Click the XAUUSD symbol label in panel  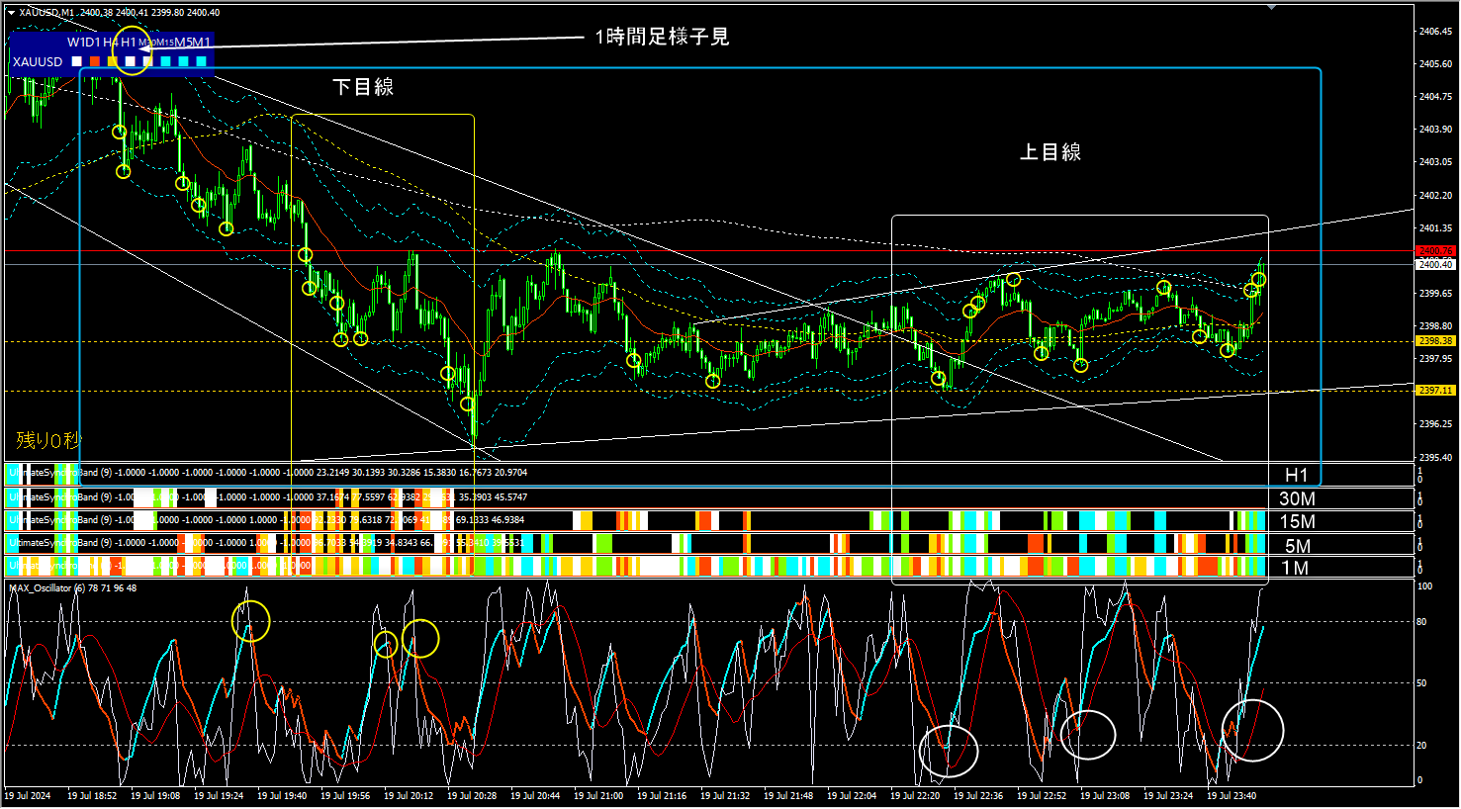click(38, 61)
